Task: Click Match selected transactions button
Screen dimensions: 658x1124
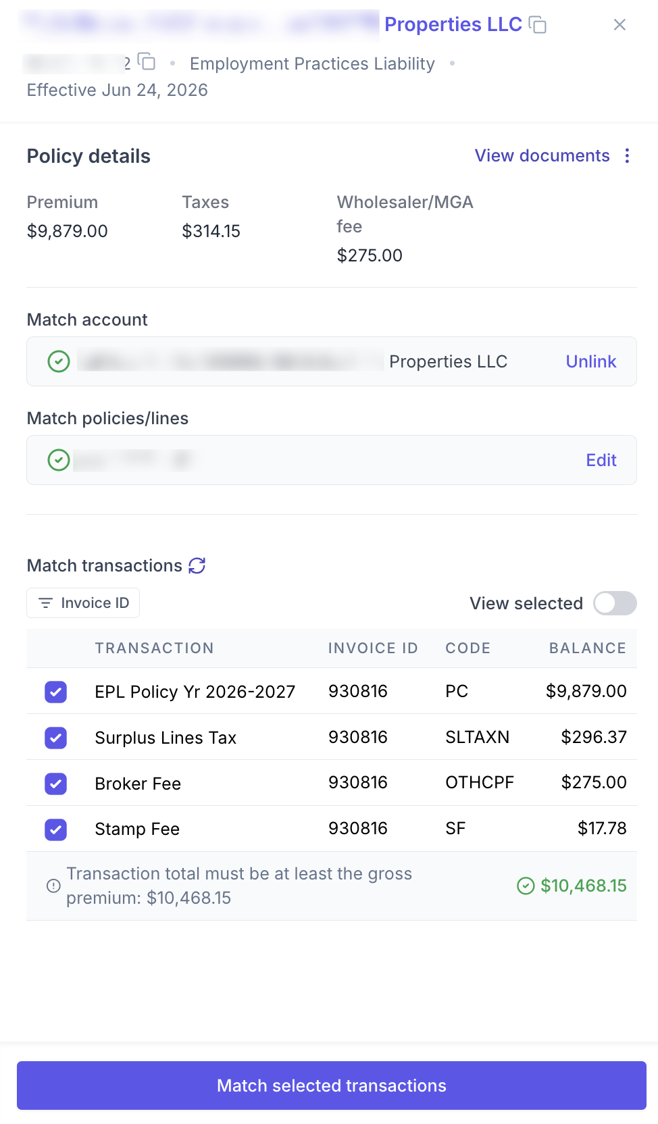Action: 332,1085
